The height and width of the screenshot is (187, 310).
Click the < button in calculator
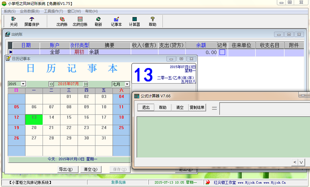(x=295, y=162)
